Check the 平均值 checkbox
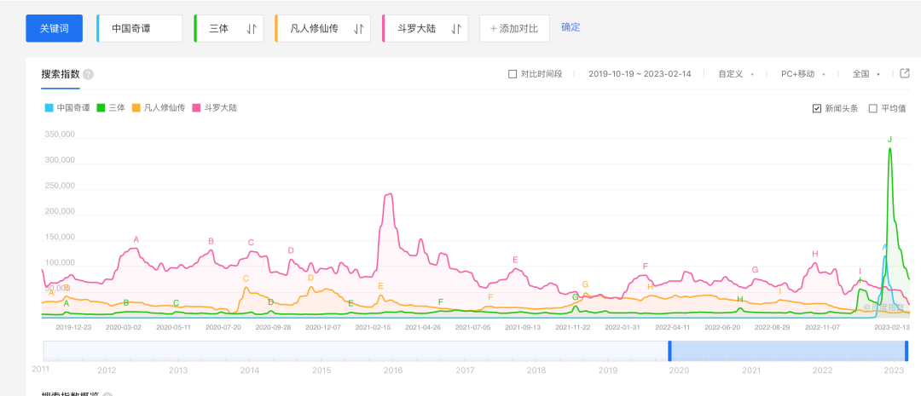The image size is (921, 396). pos(872,108)
